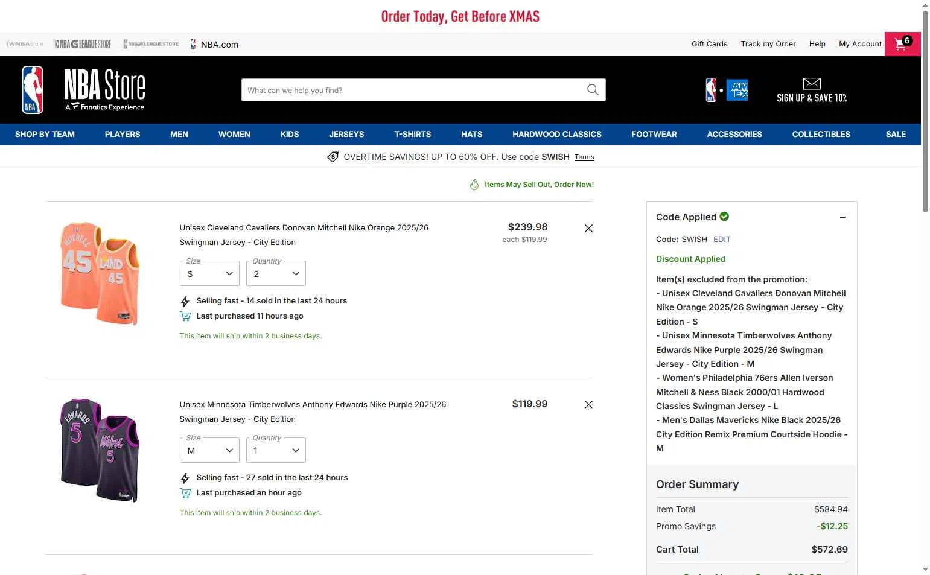Screen dimensions: 930x575
Task: Open Size dropdown for Donovan Mitchell jersey
Action: [209, 273]
